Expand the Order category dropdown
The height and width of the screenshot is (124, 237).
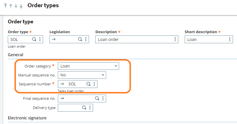tap(116, 66)
